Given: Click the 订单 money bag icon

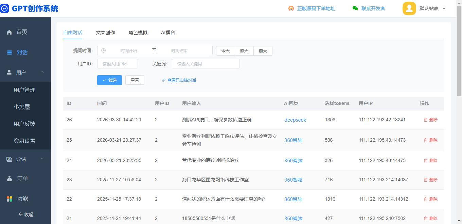Looking at the screenshot, I should tap(10, 179).
